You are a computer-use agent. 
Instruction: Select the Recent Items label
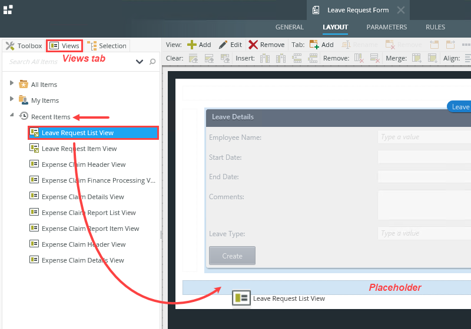pyautogui.click(x=51, y=117)
